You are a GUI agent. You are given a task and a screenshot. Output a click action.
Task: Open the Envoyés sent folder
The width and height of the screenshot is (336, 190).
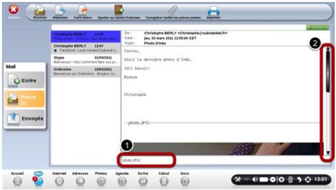24,118
